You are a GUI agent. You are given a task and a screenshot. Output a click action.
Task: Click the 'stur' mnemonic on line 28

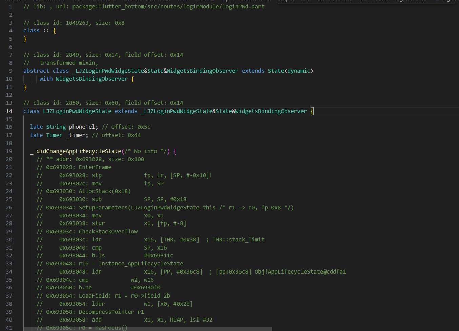98,223
